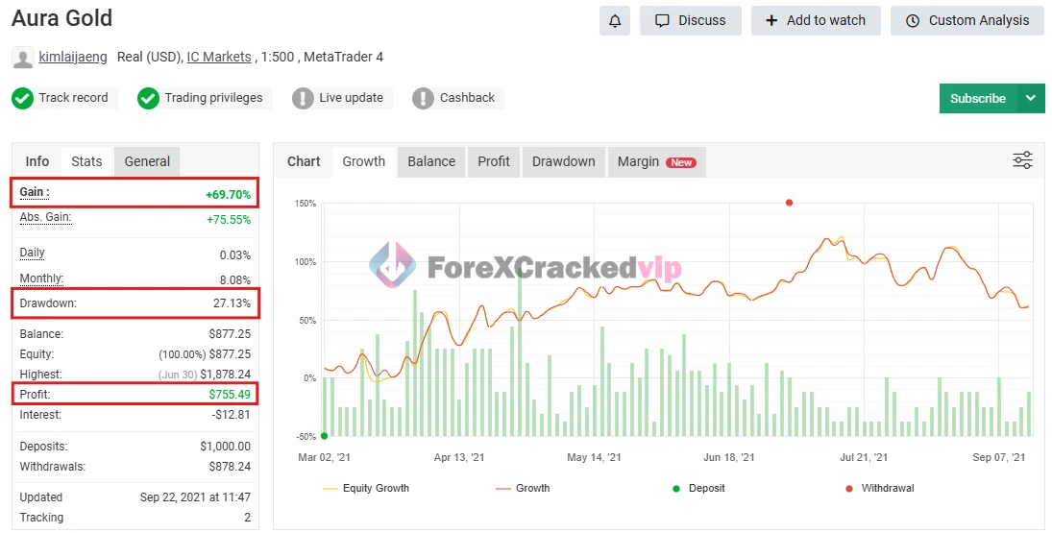Open the IC Markets broker link
The width and height of the screenshot is (1052, 533).
(x=219, y=57)
